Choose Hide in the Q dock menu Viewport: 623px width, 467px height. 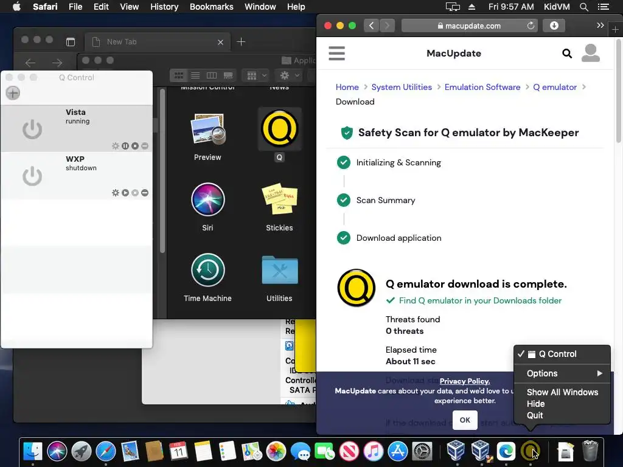click(x=562, y=404)
